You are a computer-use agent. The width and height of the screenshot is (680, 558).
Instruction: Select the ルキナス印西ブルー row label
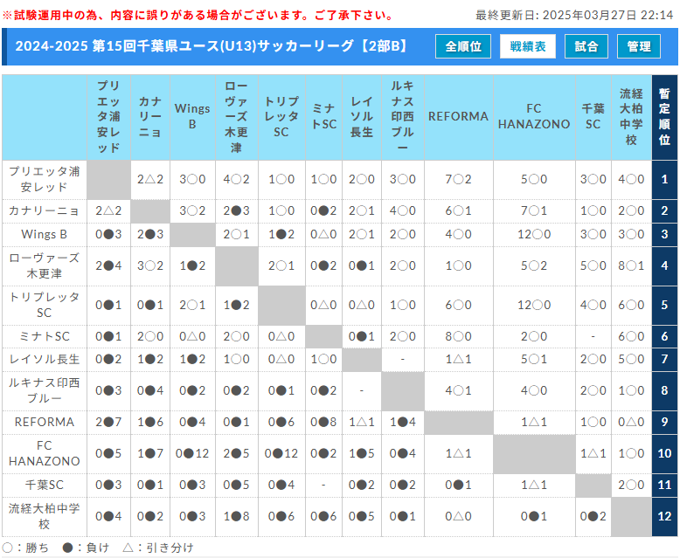[45, 390]
